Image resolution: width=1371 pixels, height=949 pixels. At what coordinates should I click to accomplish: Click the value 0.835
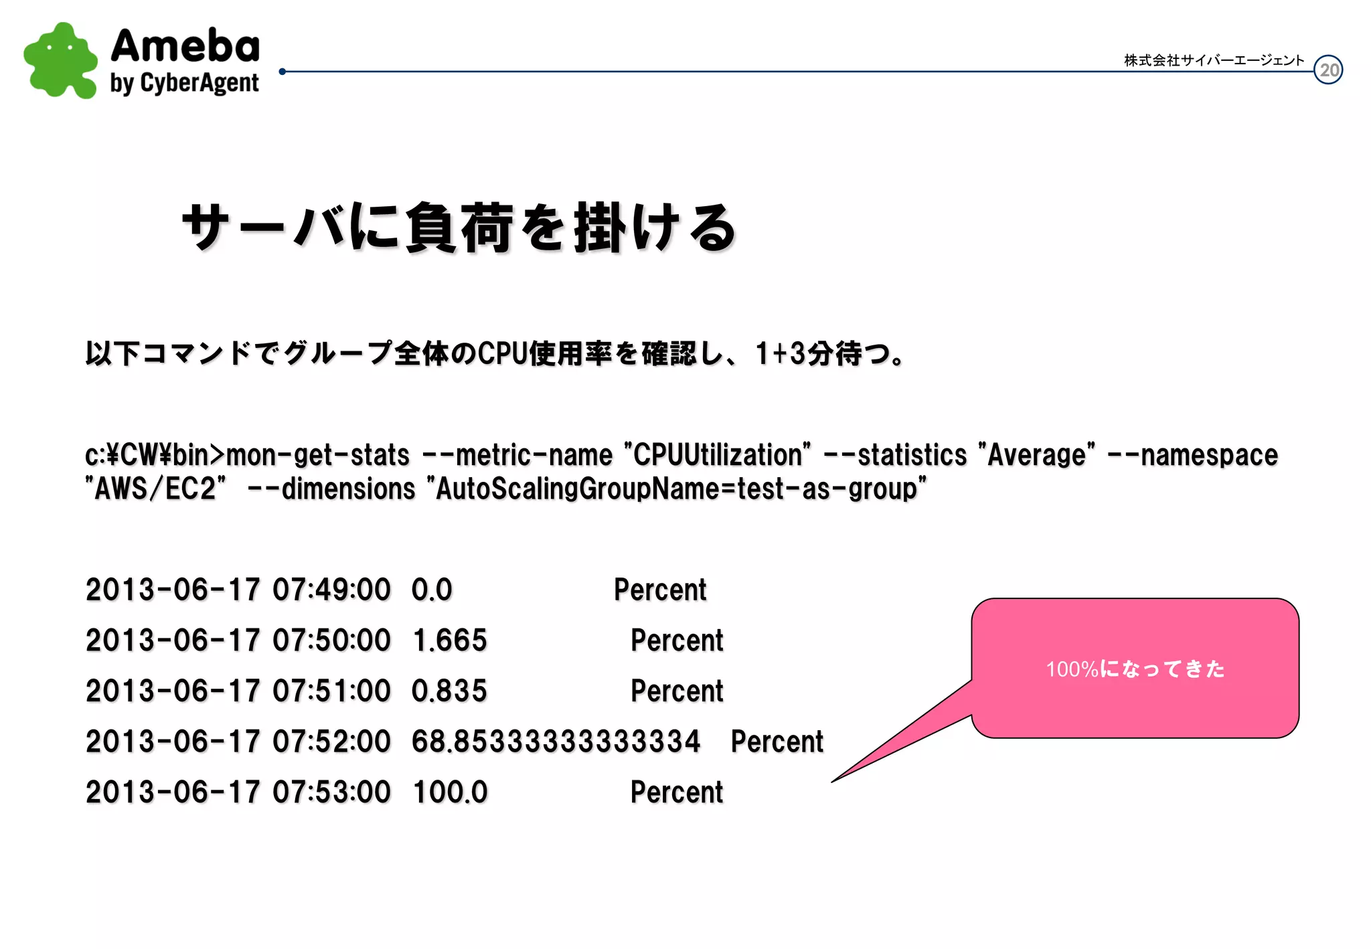tap(449, 691)
